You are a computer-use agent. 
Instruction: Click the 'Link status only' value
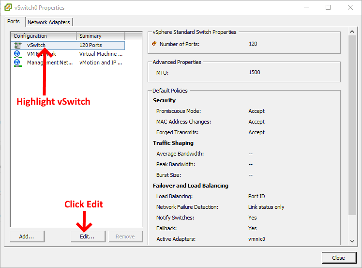266,207
